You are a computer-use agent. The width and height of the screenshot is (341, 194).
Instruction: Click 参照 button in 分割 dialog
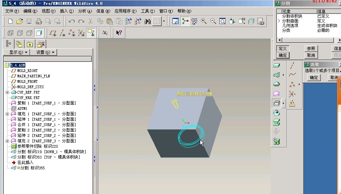pyautogui.click(x=311, y=49)
